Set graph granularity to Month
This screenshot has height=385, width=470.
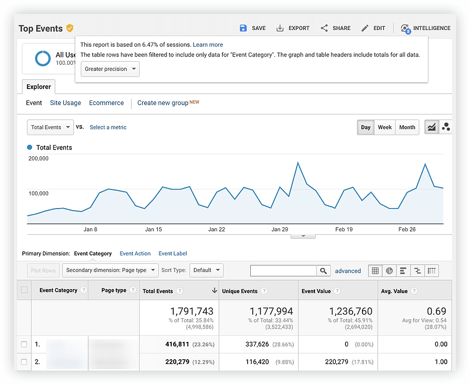pos(407,127)
